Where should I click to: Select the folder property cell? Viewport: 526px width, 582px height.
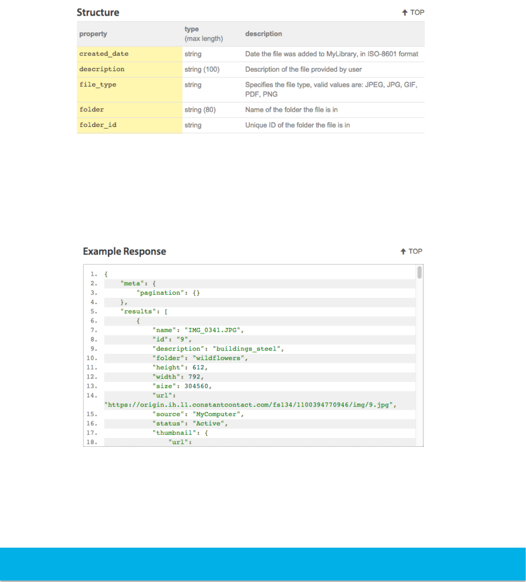129,110
